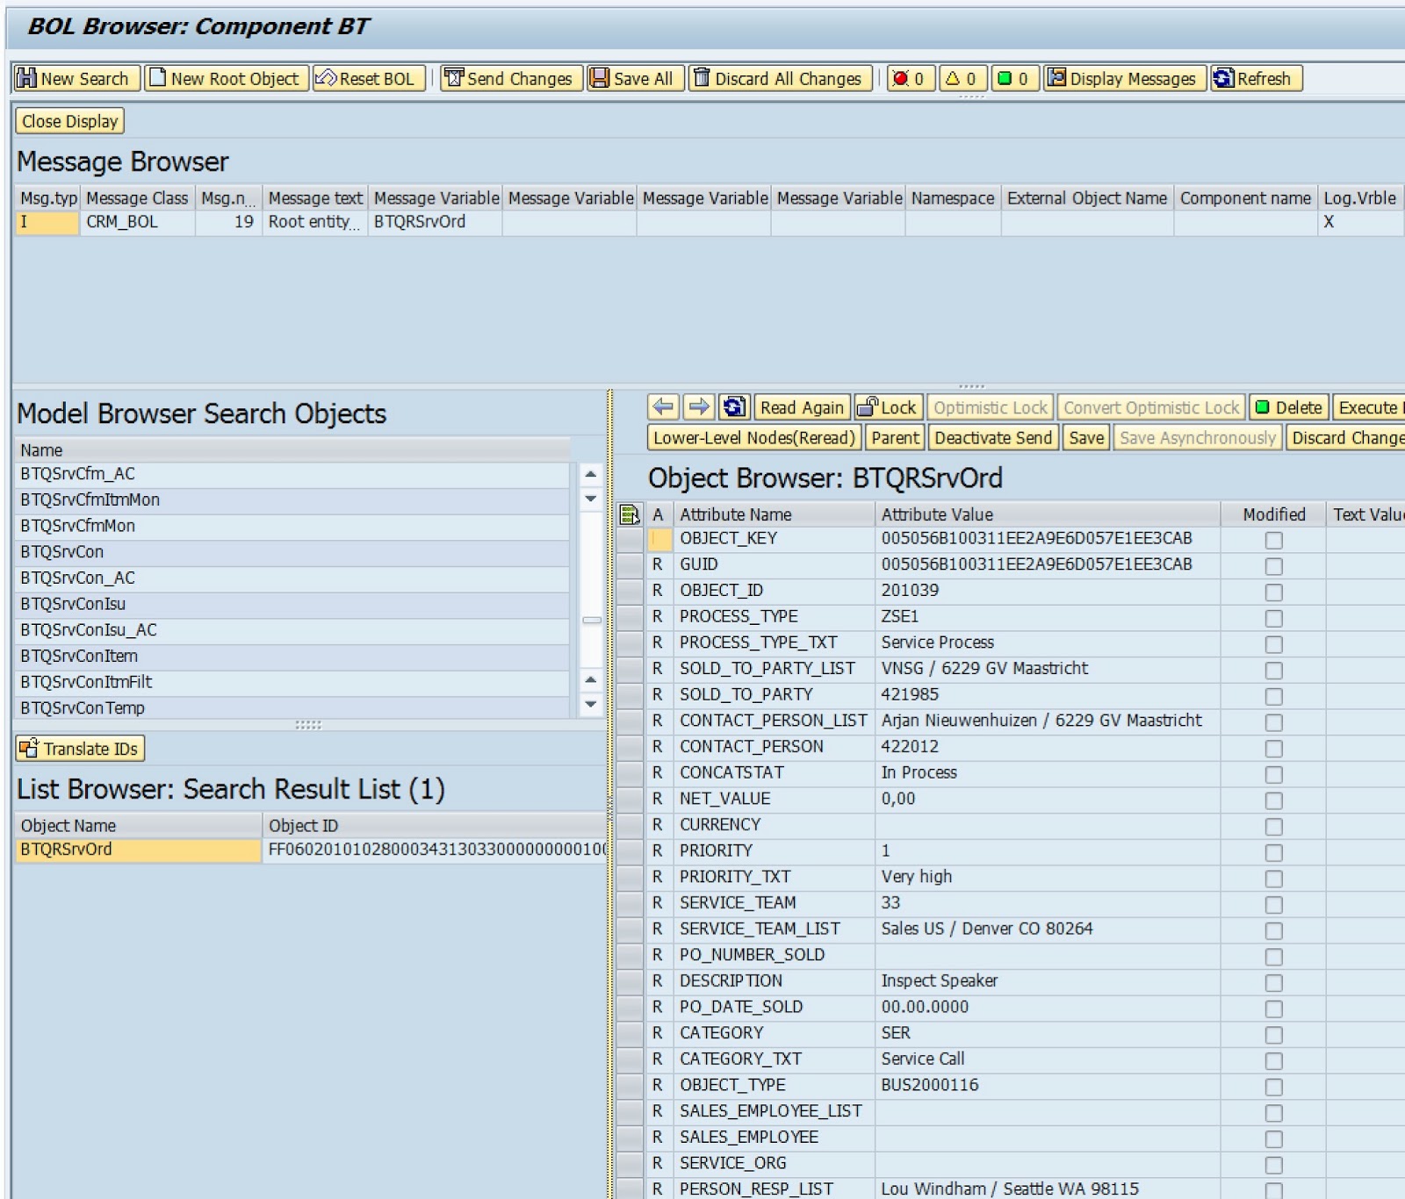Image resolution: width=1405 pixels, height=1199 pixels.
Task: Open the red error message counter
Action: pyautogui.click(x=911, y=79)
